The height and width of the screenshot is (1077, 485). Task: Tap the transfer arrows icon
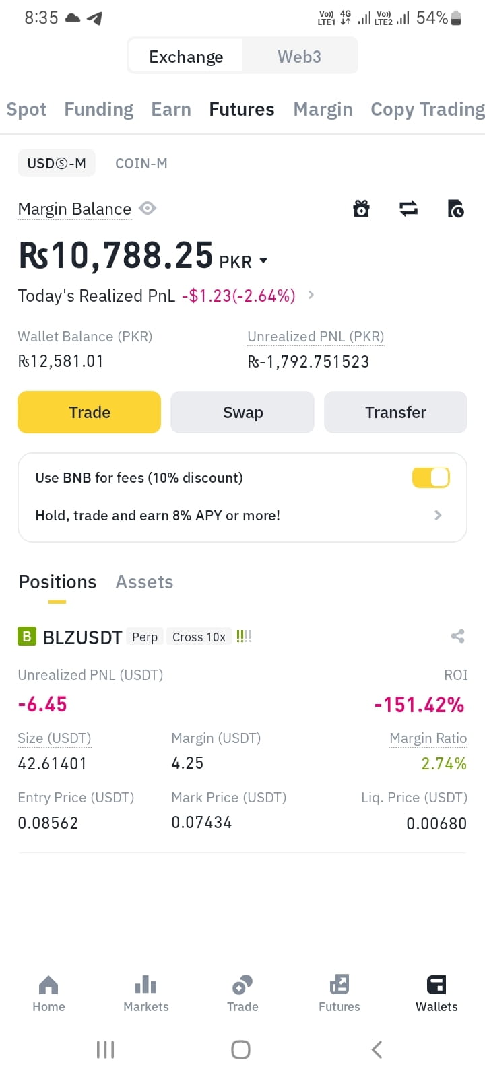[x=408, y=209]
